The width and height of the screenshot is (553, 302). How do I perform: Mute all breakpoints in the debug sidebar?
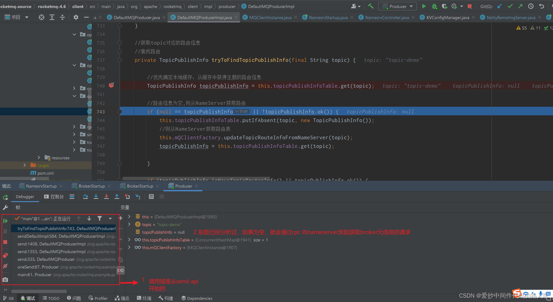pyautogui.click(x=5, y=266)
